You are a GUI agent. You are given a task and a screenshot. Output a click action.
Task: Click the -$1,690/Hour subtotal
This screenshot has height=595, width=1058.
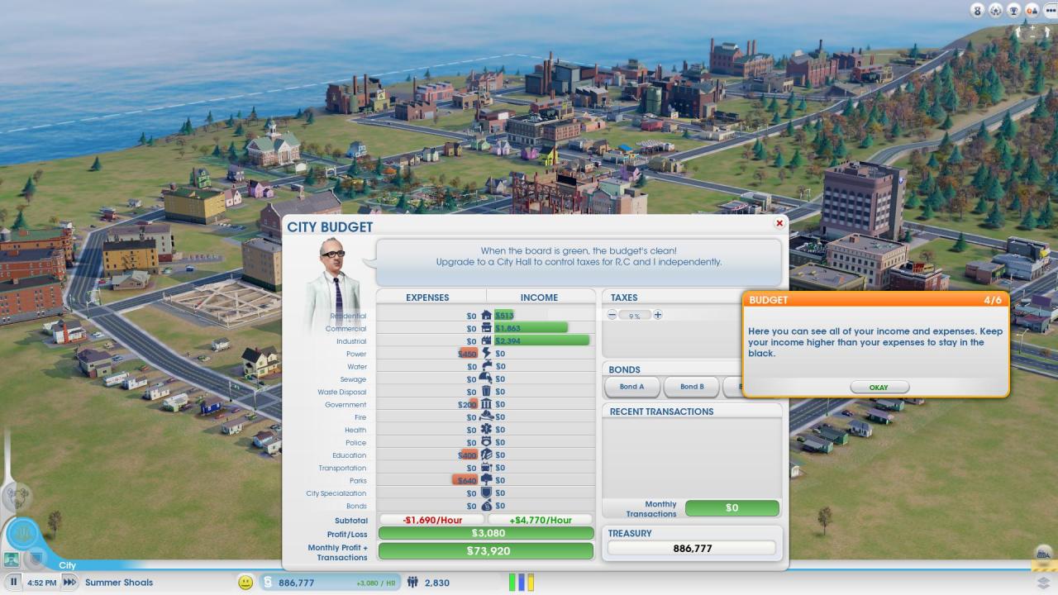click(432, 520)
